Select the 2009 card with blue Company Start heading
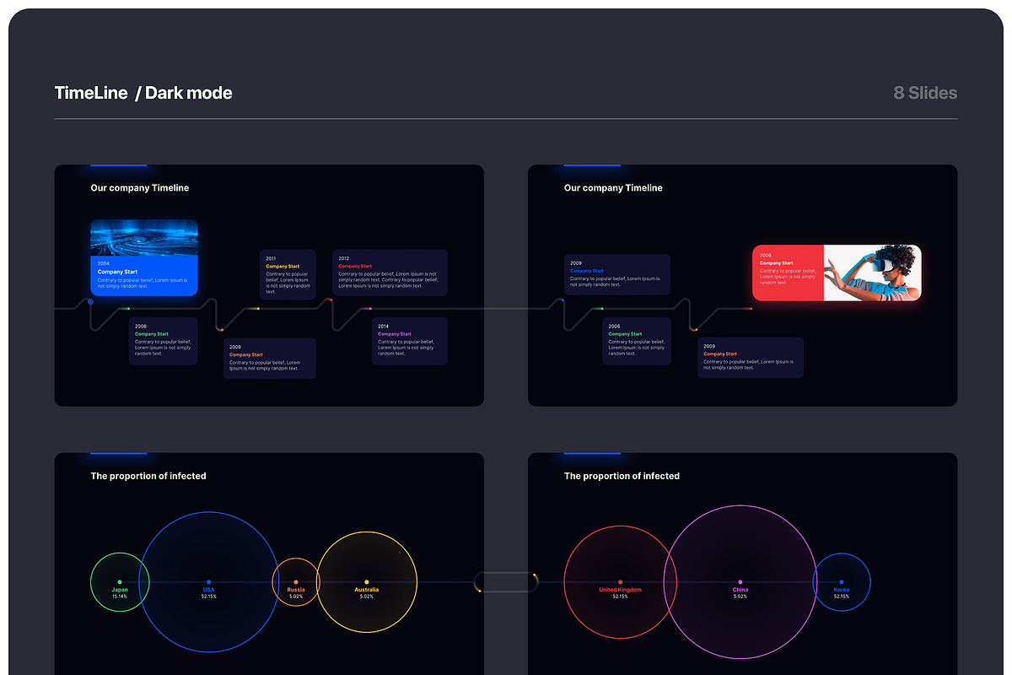 [x=617, y=275]
